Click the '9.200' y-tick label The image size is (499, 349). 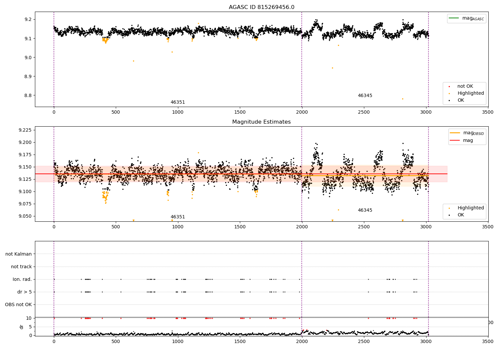25,142
